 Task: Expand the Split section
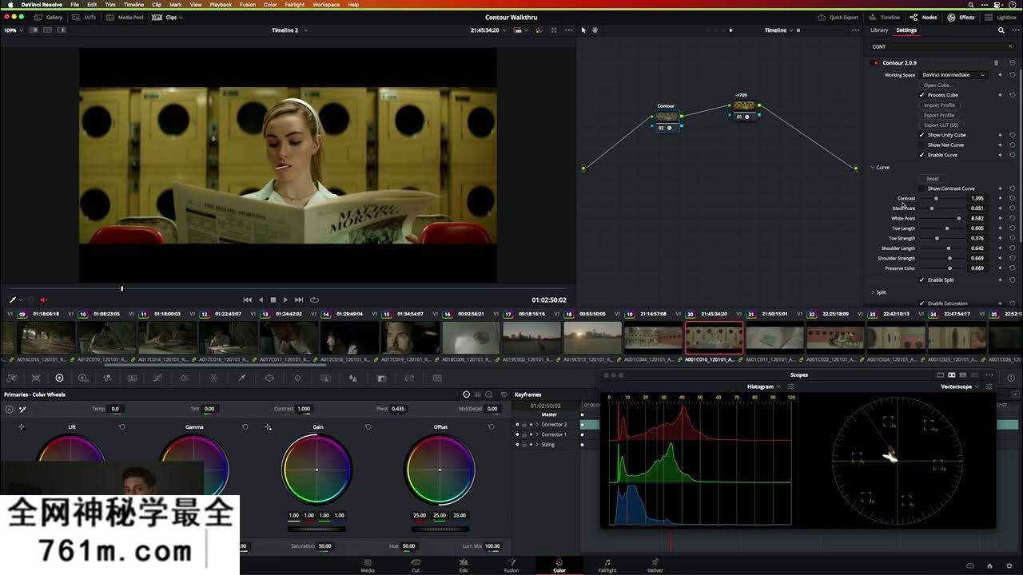873,292
